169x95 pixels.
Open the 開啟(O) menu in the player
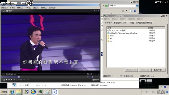[4, 8]
